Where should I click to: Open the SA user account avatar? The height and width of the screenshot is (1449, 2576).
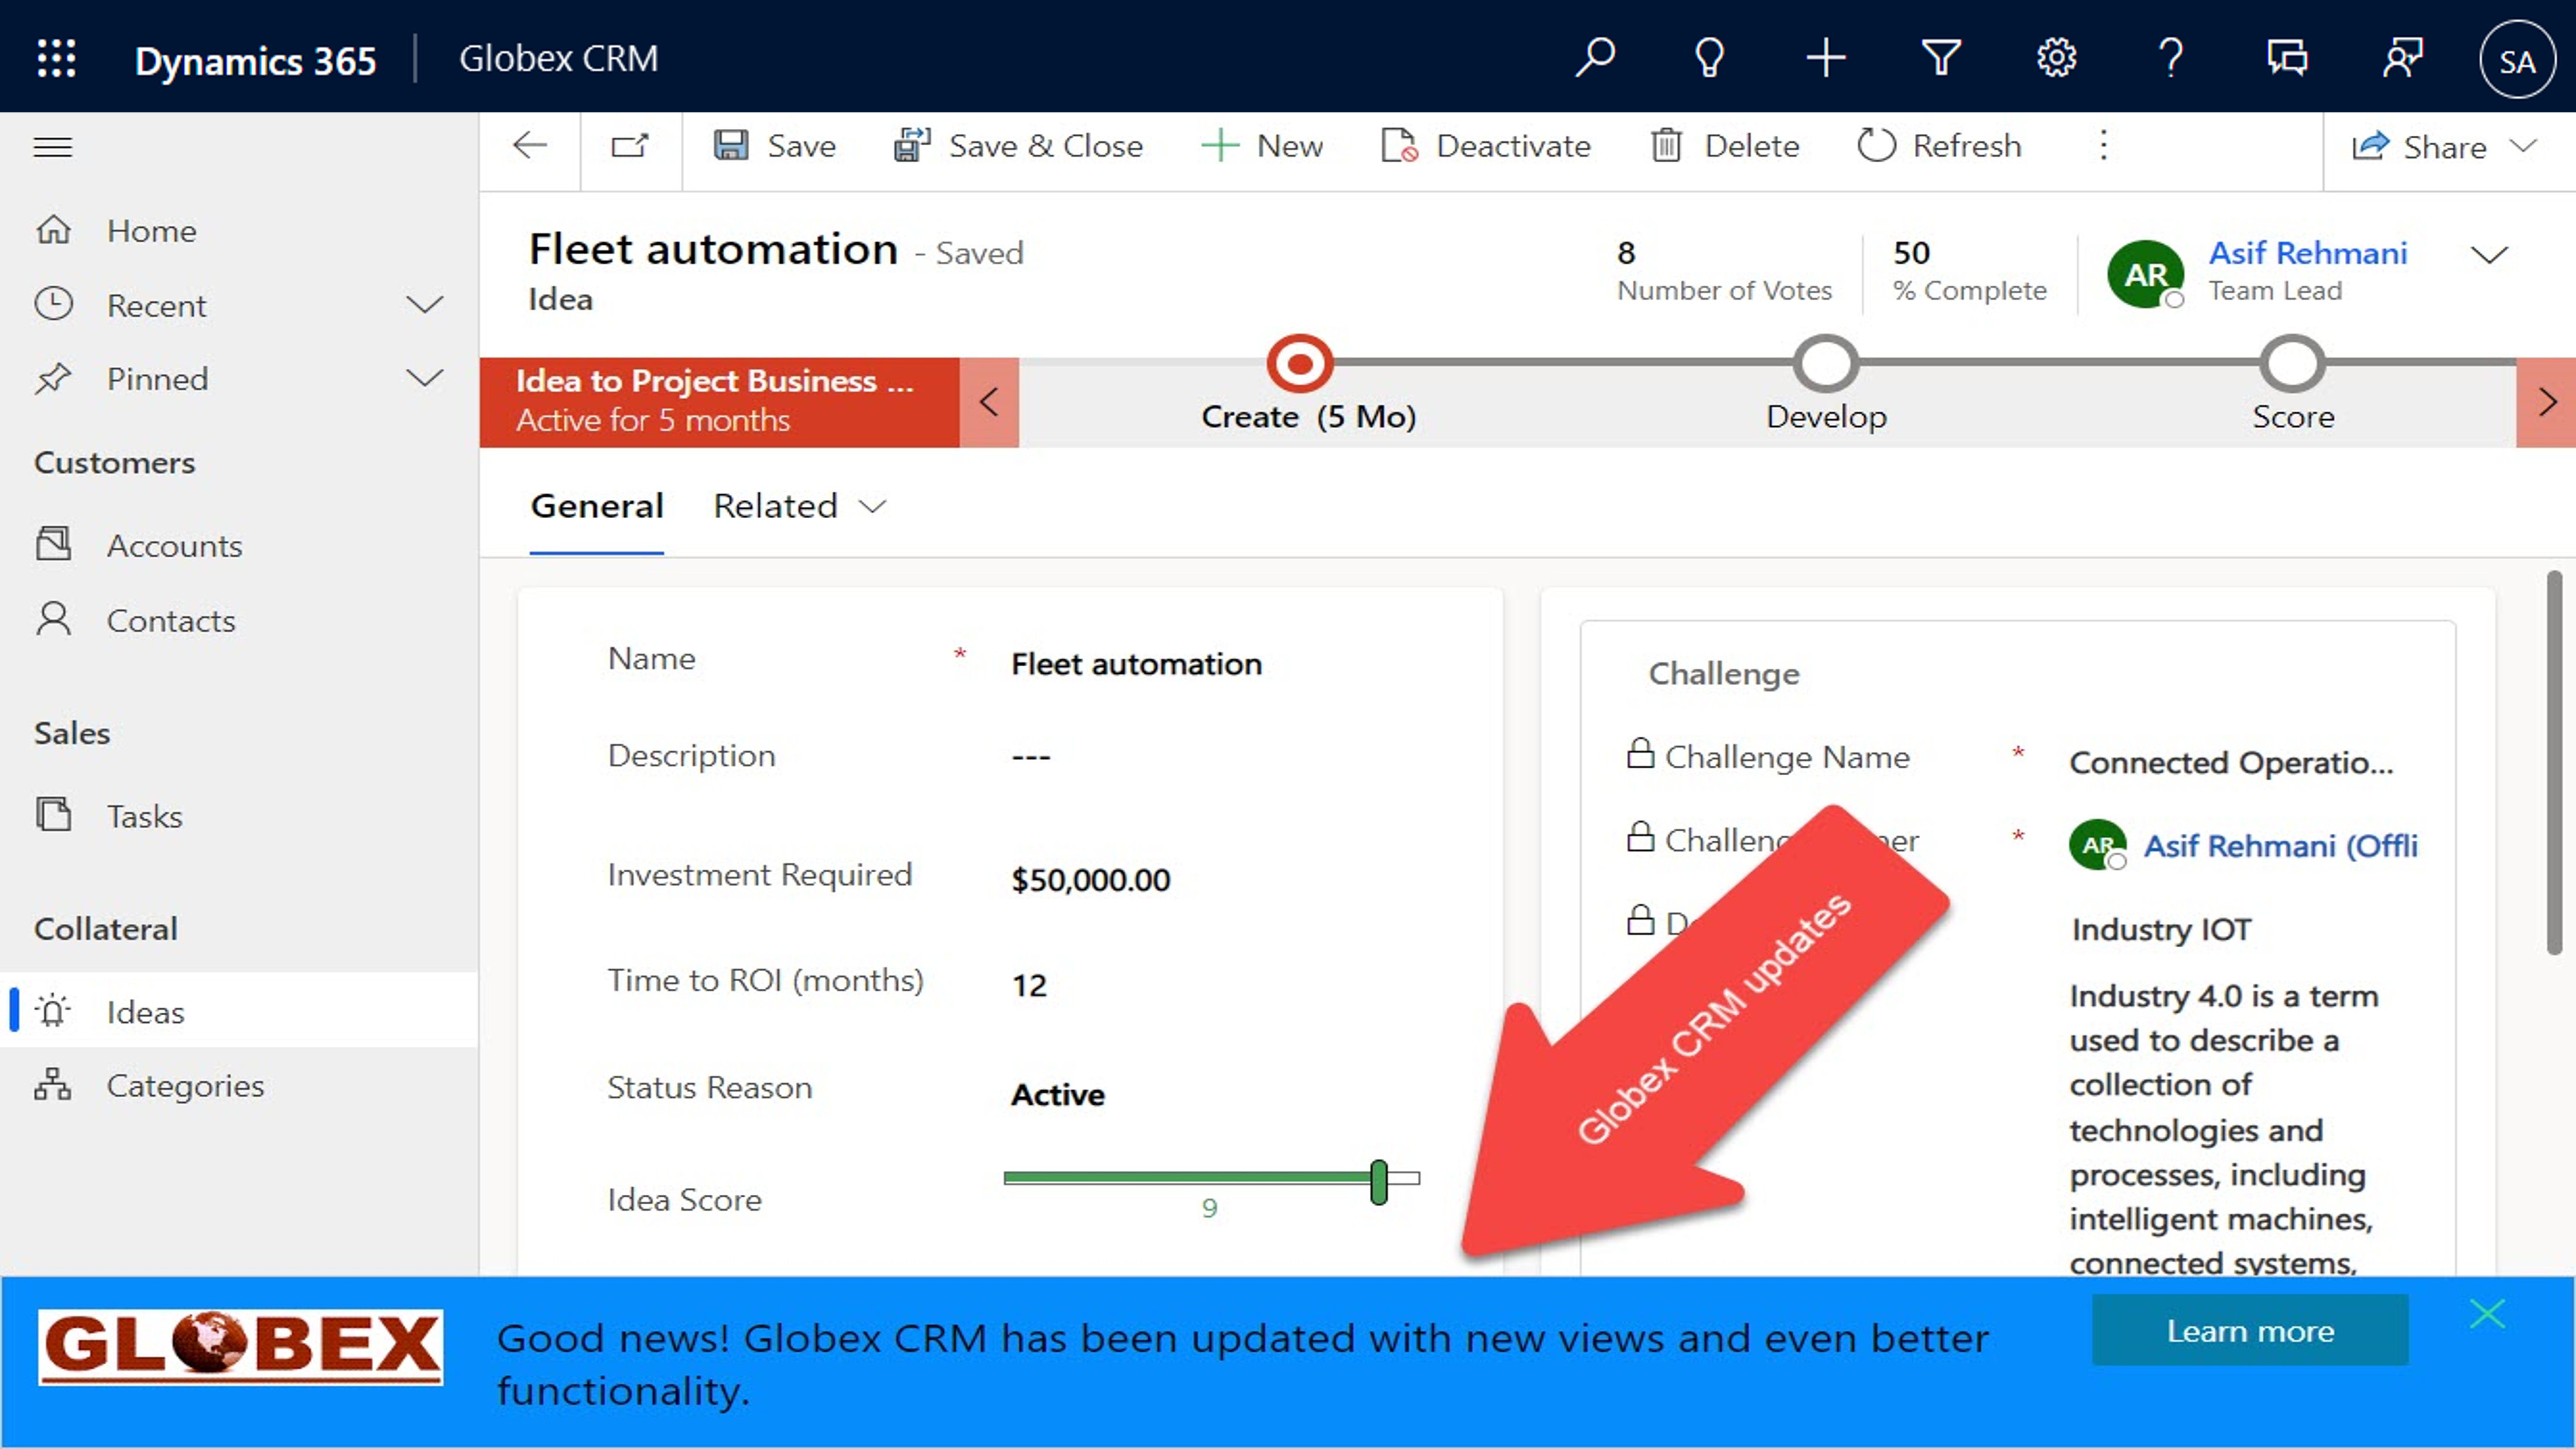2517,61
